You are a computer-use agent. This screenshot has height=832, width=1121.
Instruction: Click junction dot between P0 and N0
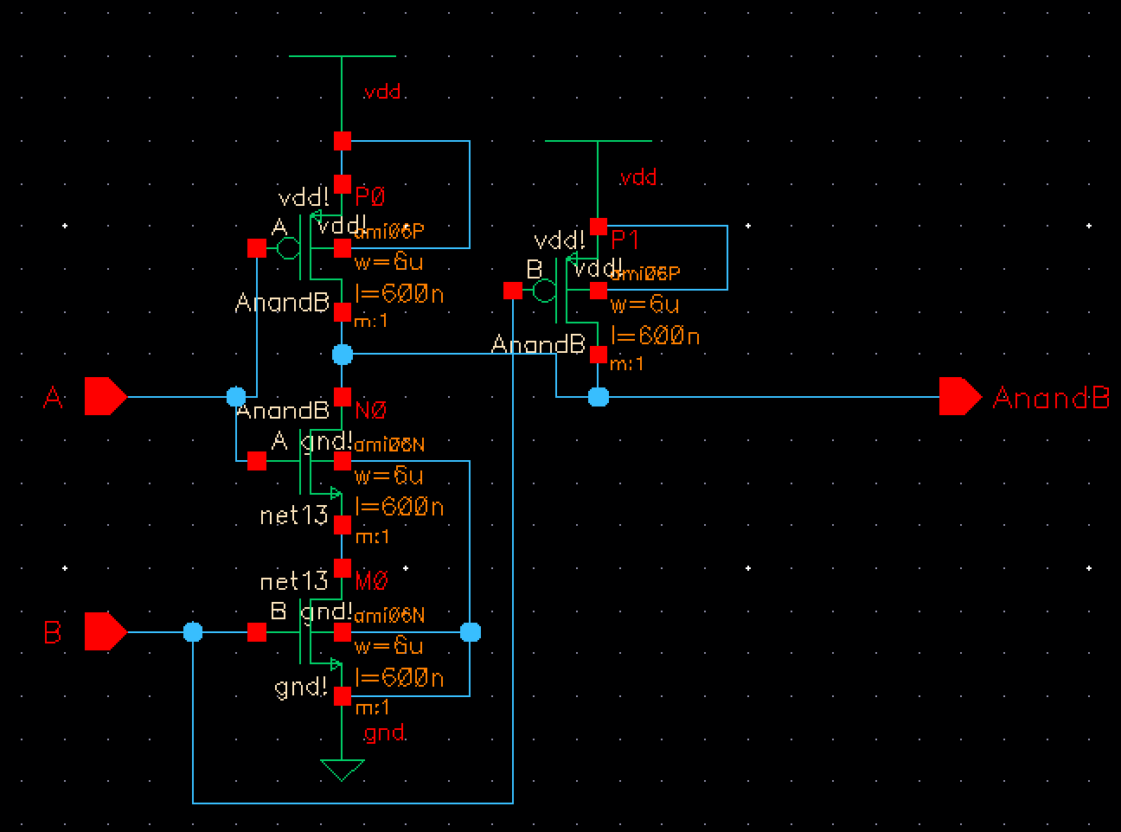click(343, 354)
